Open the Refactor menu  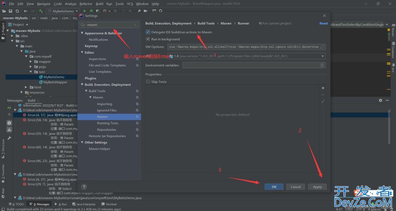coord(86,4)
